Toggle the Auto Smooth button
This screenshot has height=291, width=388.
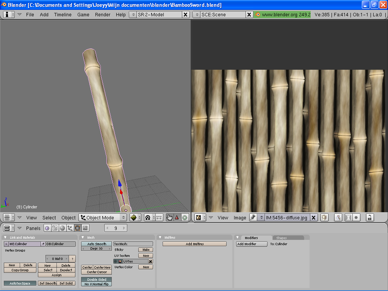(x=97, y=244)
